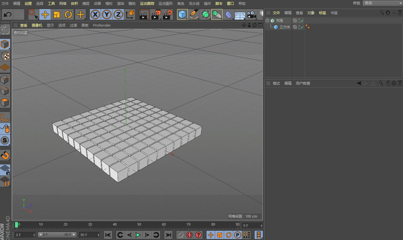
Task: Open render settings with the gear clapperboard
Action: 167,14
